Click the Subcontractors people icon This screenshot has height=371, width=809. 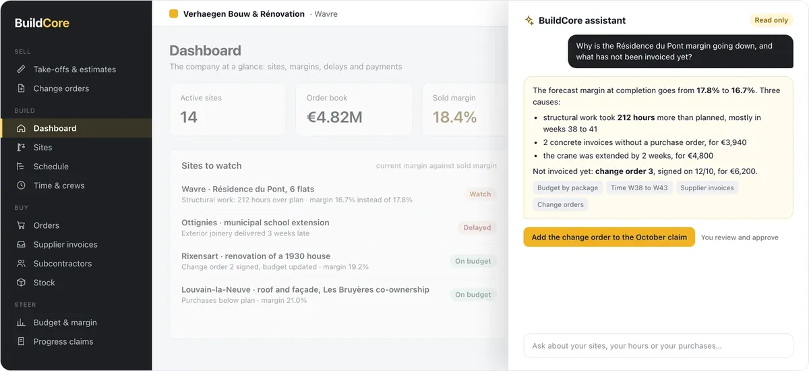tap(21, 264)
